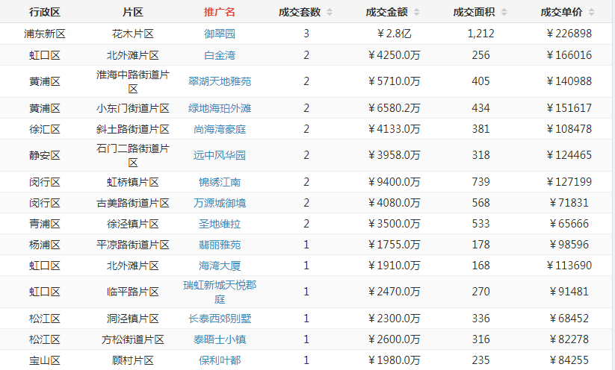Click the ￥108478 unit price

tap(569, 129)
